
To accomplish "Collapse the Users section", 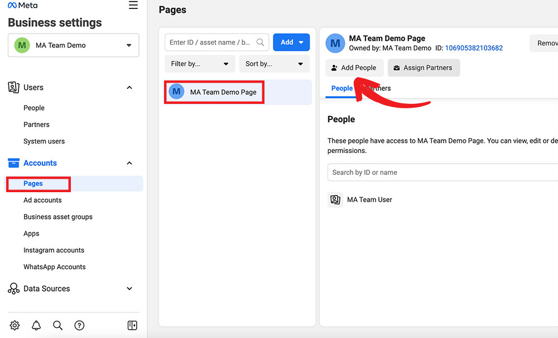I will pyautogui.click(x=129, y=88).
